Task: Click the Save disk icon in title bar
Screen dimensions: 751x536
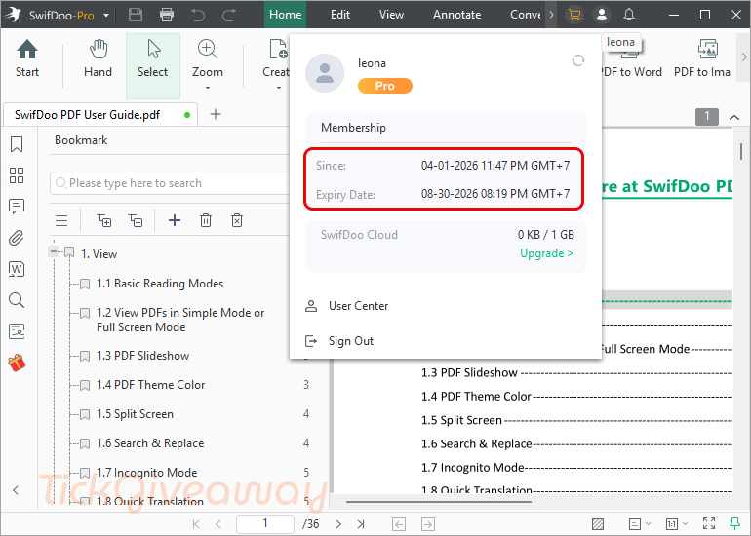Action: (136, 15)
